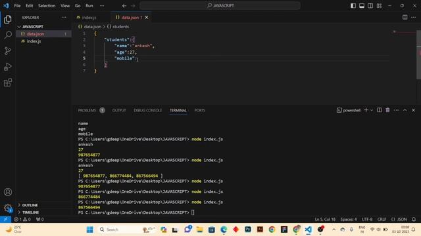Kill terminal with the trash icon
Screen dimensions: 421x236
pyautogui.click(x=387, y=110)
